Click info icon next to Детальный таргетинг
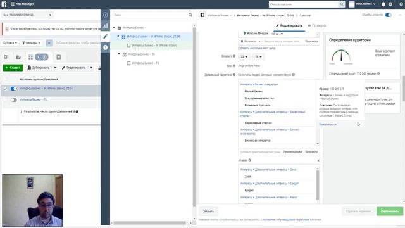 pos(234,75)
